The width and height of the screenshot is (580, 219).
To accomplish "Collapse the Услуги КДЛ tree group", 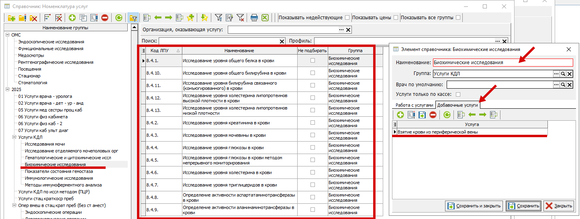I will coord(14,137).
